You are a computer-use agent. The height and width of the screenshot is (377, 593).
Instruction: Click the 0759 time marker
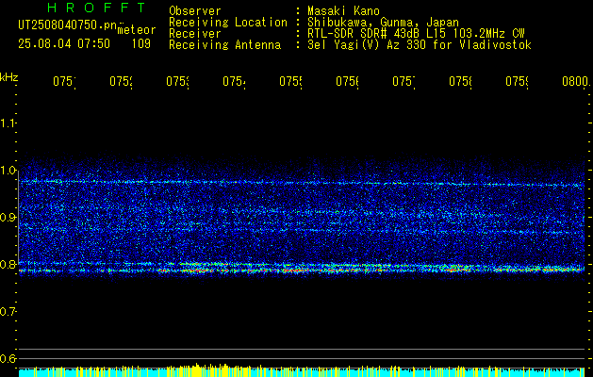[517, 82]
